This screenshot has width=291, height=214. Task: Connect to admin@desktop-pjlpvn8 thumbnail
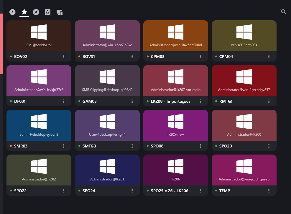[x=39, y=125]
